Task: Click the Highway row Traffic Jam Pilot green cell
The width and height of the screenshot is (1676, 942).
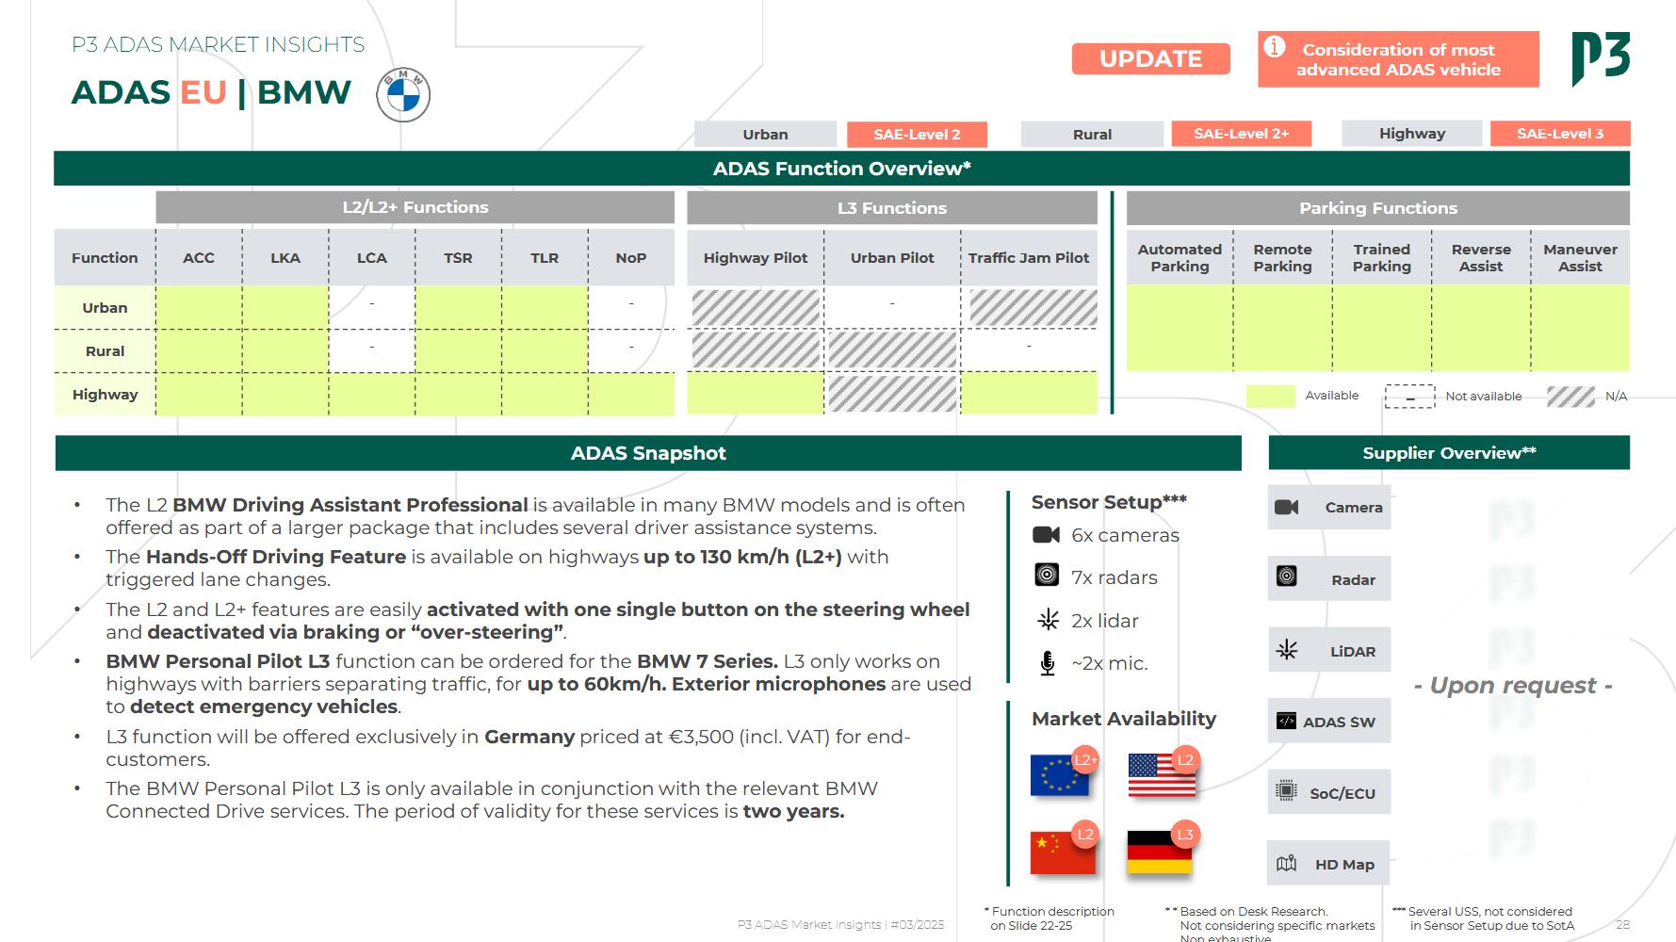Action: [1029, 393]
